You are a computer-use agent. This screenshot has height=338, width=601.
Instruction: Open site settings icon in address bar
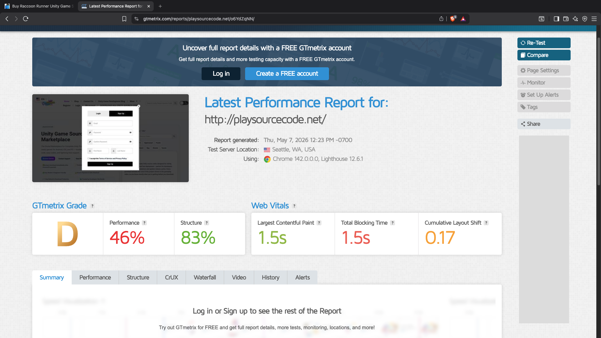tap(136, 19)
